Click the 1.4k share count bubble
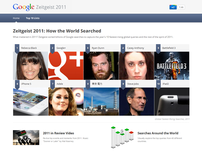202x151 pixels. click(181, 7)
